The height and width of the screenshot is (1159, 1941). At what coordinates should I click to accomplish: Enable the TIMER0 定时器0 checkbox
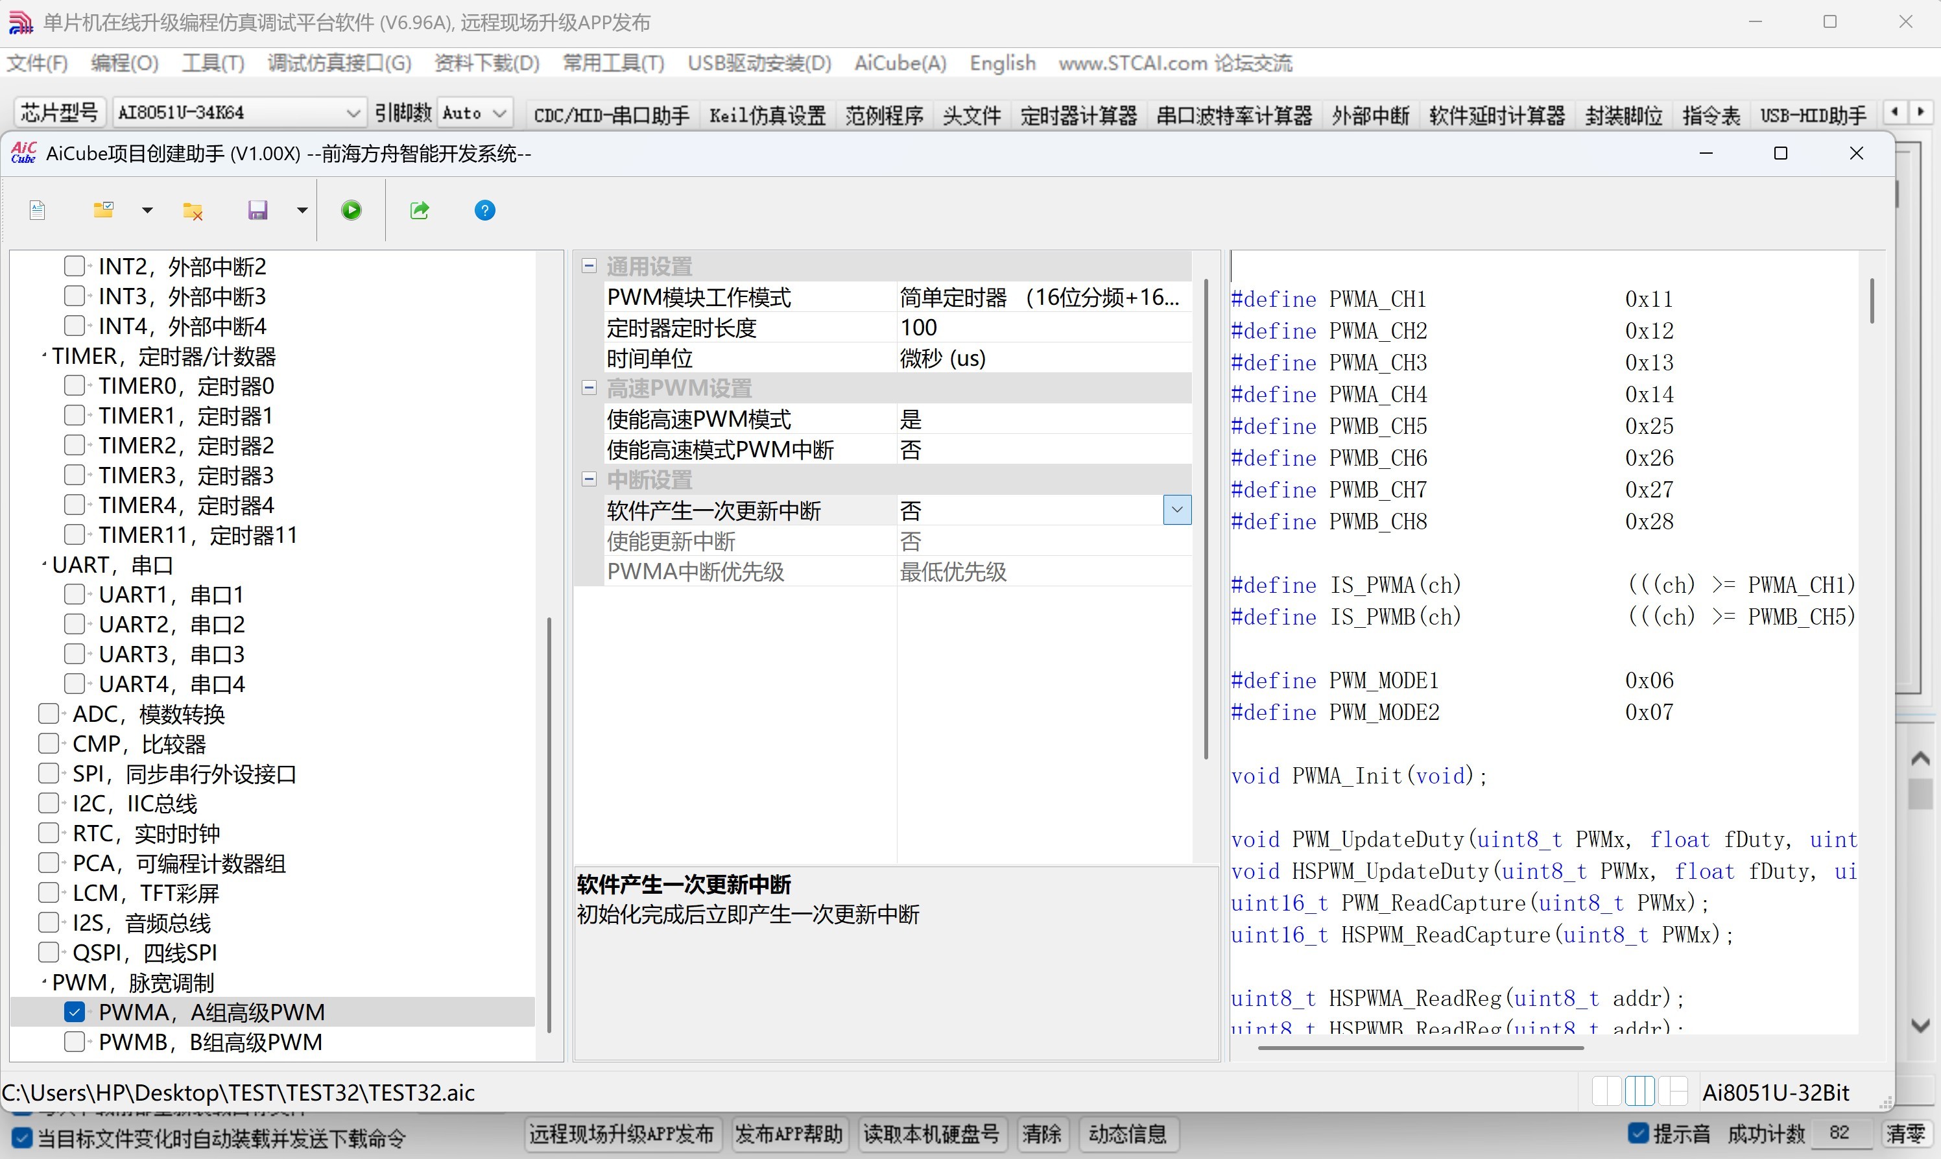point(74,386)
